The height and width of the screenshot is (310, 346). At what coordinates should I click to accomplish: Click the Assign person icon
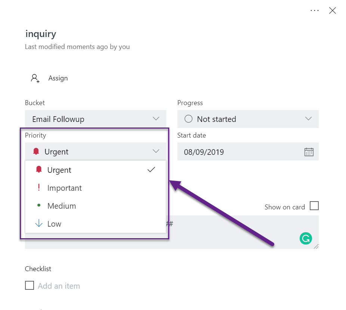(x=35, y=78)
